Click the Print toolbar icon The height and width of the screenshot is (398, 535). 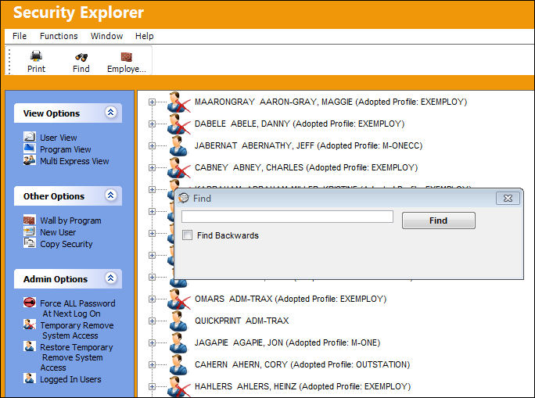(36, 56)
